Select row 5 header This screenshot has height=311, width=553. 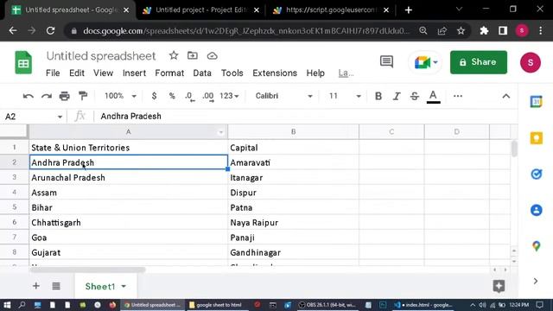pos(14,207)
